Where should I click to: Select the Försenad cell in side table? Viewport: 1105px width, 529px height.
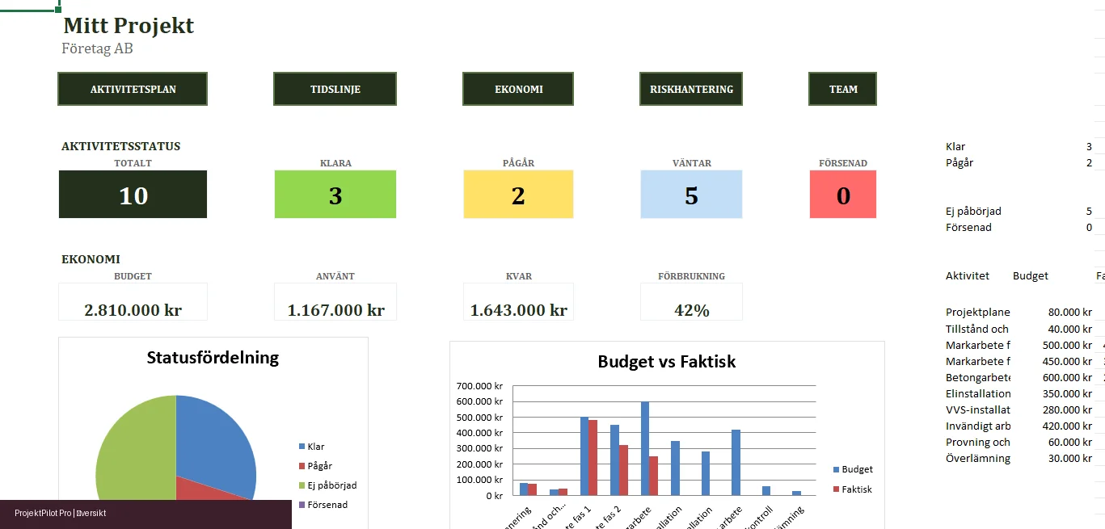[969, 227]
